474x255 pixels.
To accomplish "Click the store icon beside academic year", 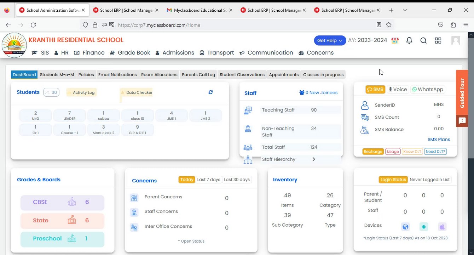I will 395,41.
